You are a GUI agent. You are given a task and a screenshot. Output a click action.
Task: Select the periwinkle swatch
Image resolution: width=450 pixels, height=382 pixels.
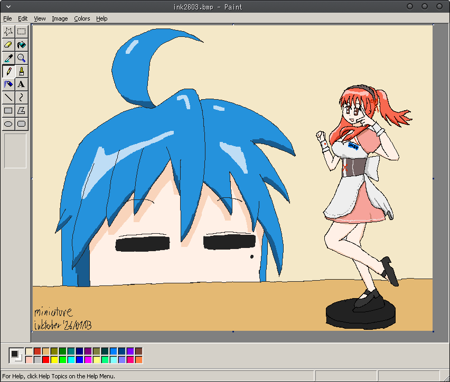(121, 360)
